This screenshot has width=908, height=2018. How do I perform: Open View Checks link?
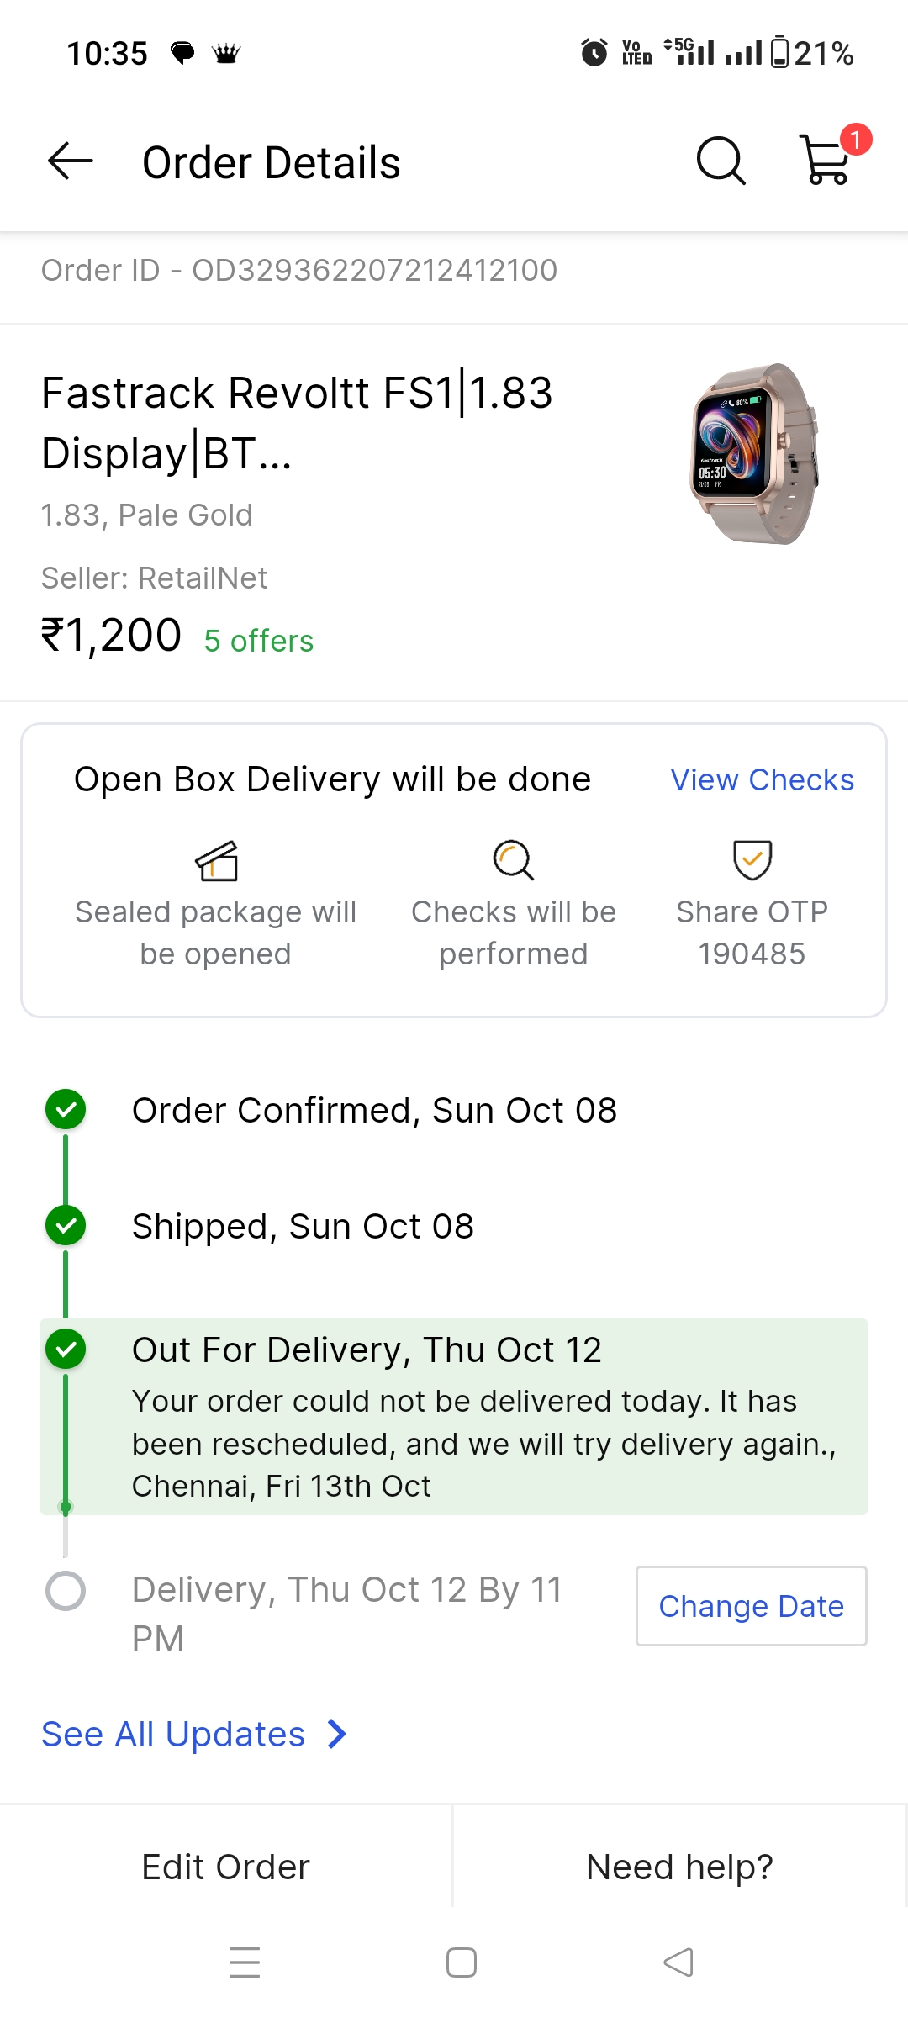pyautogui.click(x=762, y=780)
